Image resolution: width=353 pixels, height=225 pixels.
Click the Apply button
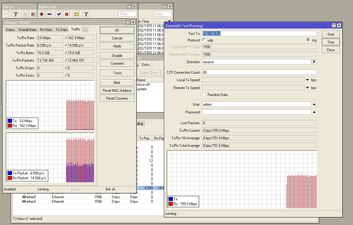click(x=117, y=46)
